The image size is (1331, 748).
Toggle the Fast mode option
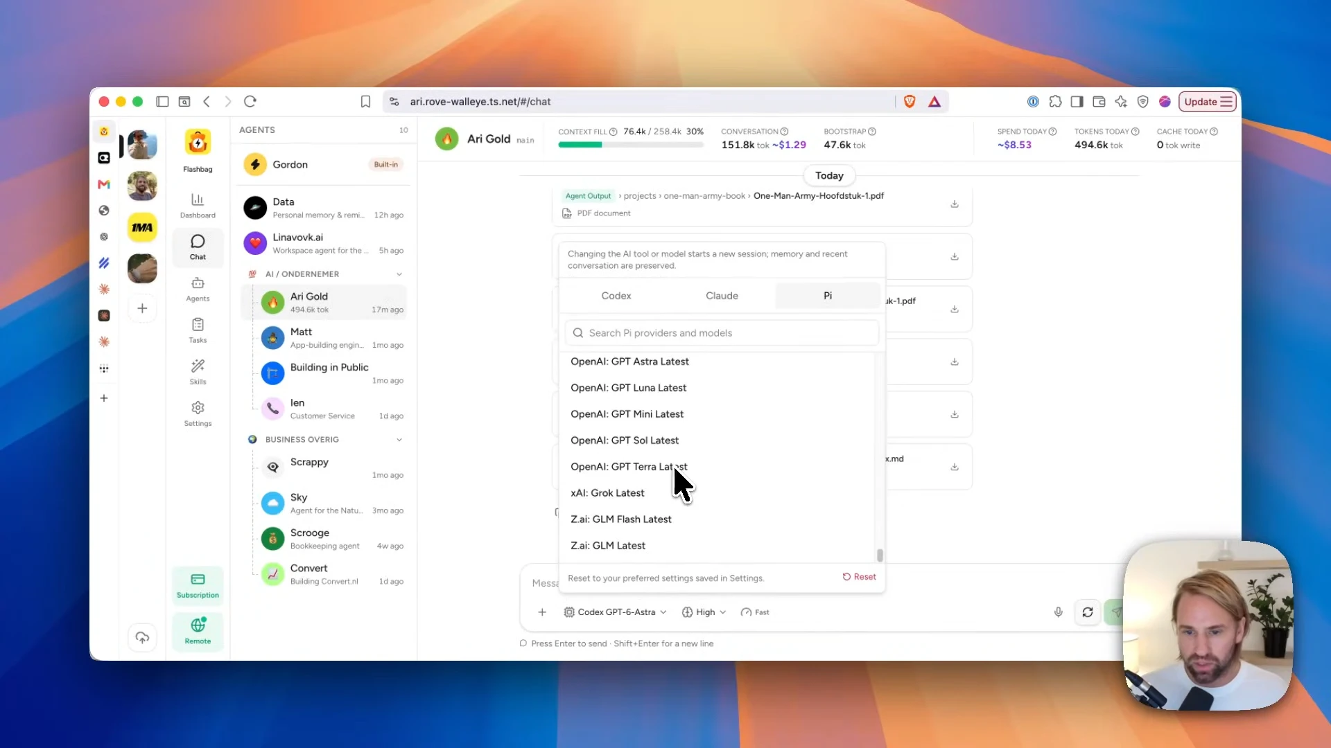(x=755, y=612)
